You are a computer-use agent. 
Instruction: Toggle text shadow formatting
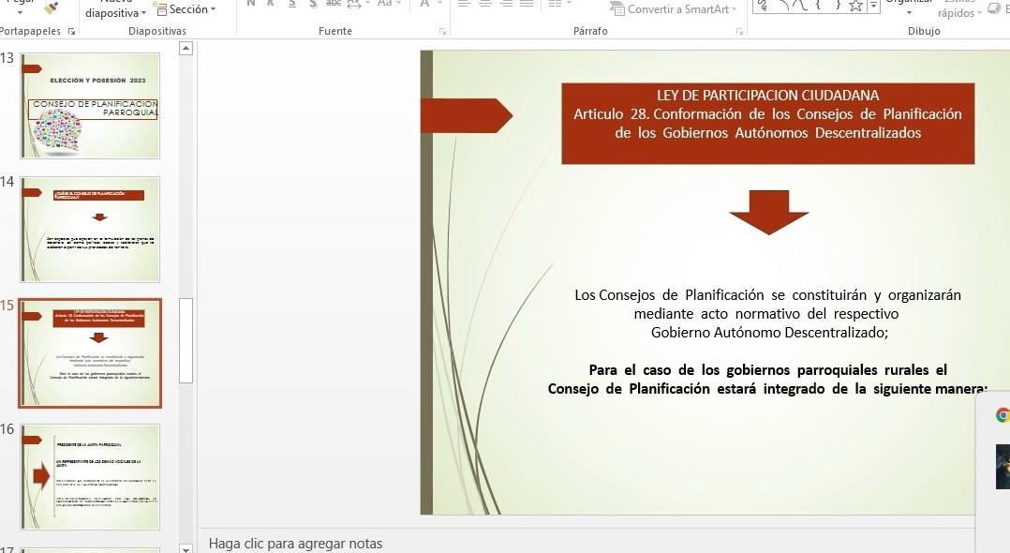313,5
